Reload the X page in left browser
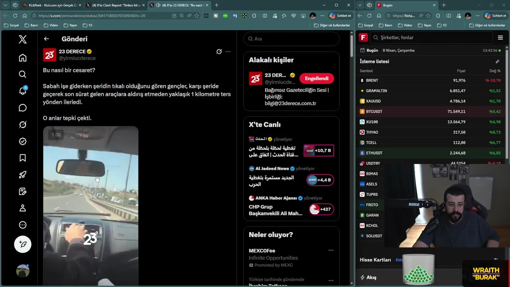 [x=15, y=16]
